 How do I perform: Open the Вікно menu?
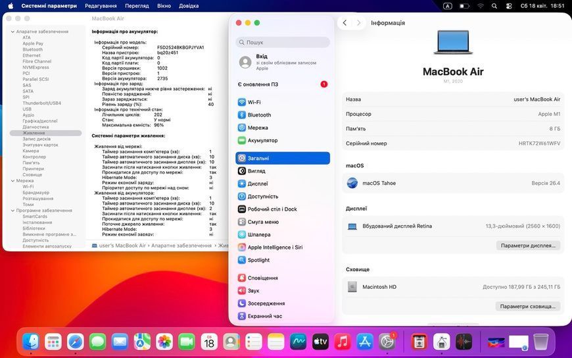164,6
